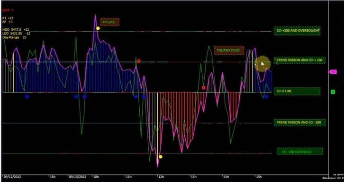Click the 'HOD 5447.3 +12' readout
344x182 pixels.
16,29
